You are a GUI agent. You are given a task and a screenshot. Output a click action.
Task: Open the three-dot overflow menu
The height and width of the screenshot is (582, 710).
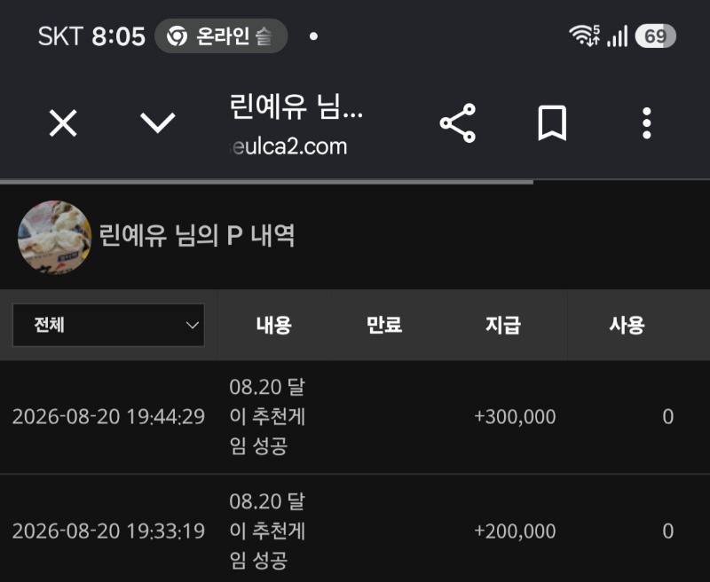click(647, 122)
